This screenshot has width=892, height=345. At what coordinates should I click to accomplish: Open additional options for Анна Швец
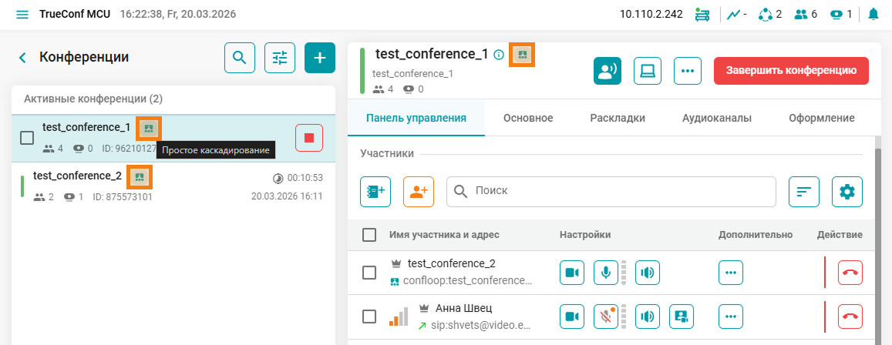[x=732, y=317]
